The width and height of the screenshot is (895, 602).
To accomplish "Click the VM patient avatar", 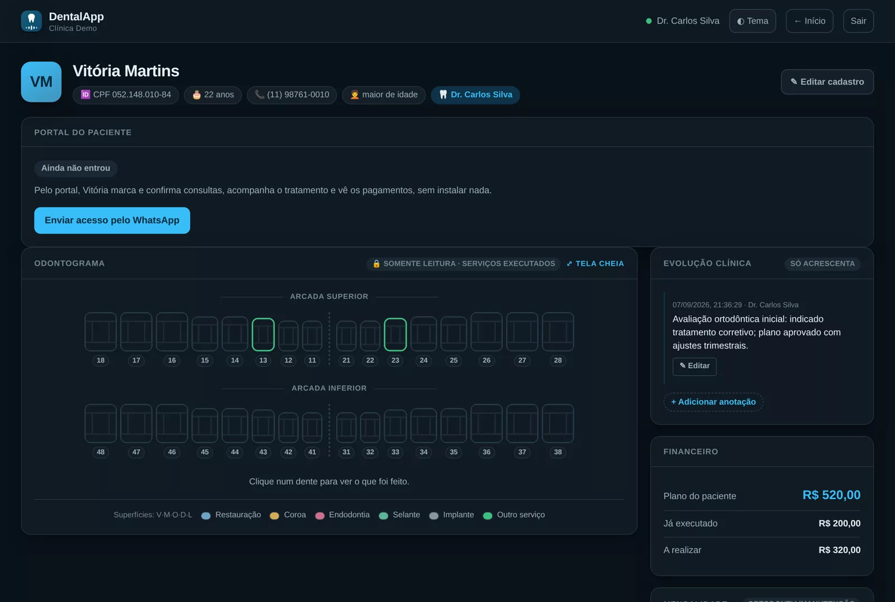I will (41, 82).
